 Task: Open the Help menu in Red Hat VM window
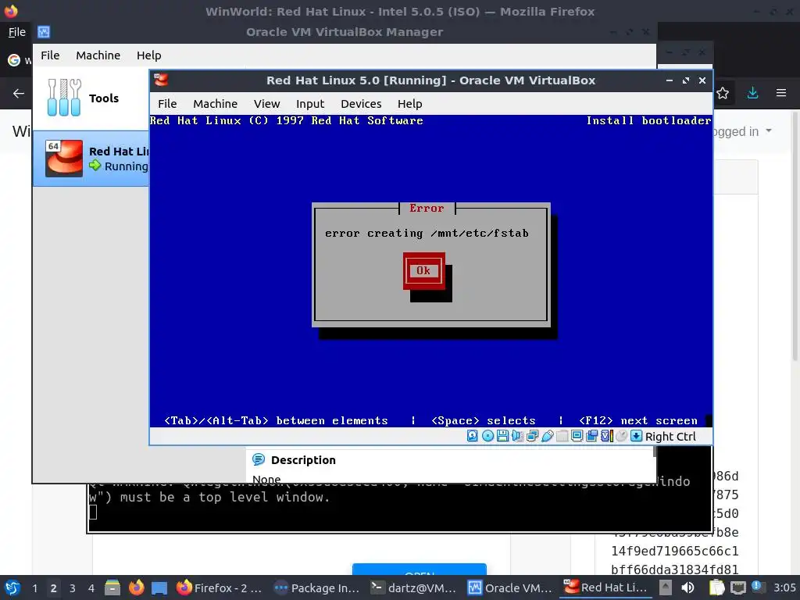409,104
